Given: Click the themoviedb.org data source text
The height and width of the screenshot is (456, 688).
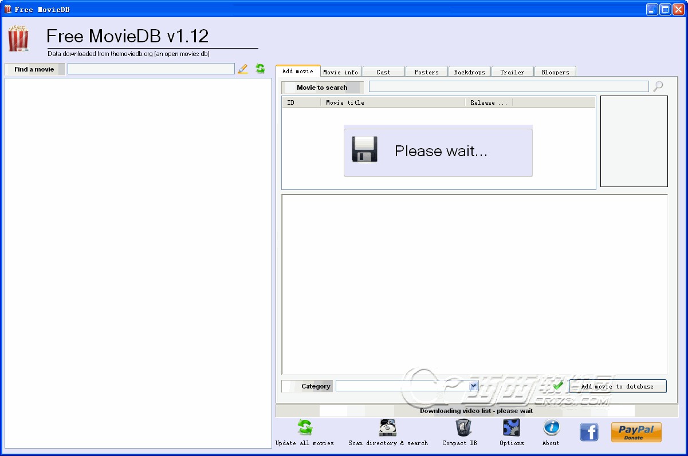Looking at the screenshot, I should (x=128, y=54).
